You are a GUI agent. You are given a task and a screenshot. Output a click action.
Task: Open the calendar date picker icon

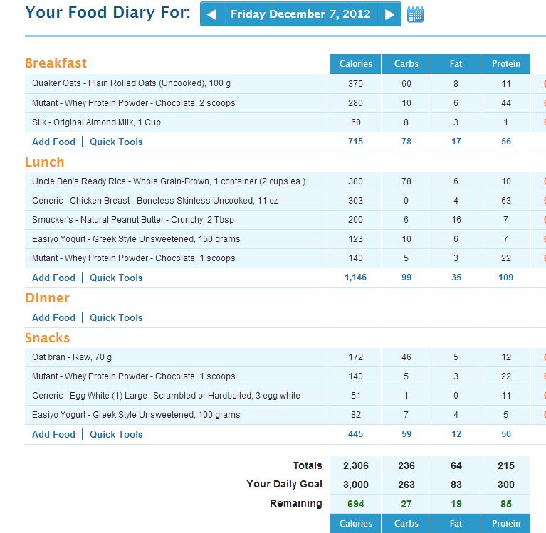415,14
